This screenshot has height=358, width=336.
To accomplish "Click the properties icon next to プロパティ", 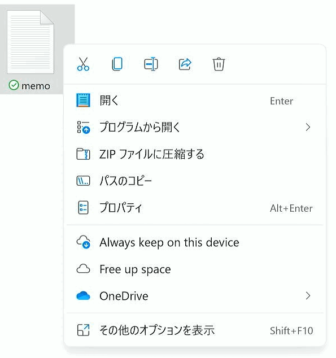I will coord(83,208).
